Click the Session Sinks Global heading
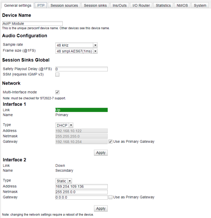Image resolution: width=211 pixels, height=218 pixels. click(26, 60)
